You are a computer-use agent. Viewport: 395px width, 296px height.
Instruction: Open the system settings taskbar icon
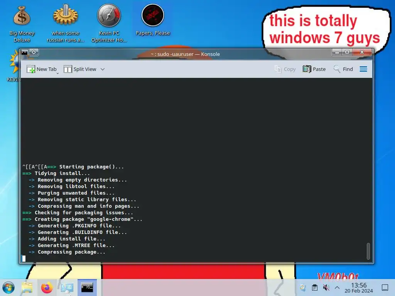click(67, 288)
